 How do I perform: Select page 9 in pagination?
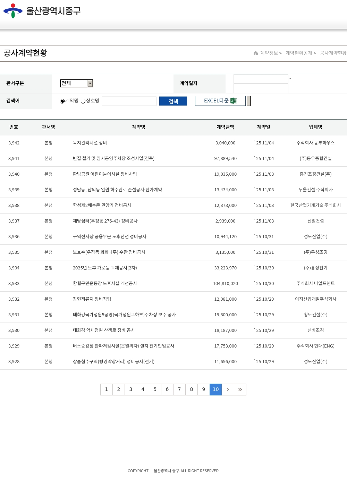pyautogui.click(x=204, y=390)
